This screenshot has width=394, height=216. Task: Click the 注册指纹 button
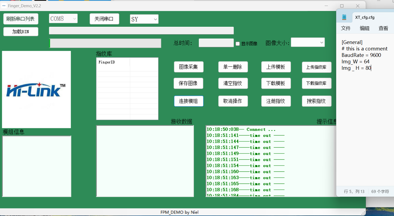(276, 101)
